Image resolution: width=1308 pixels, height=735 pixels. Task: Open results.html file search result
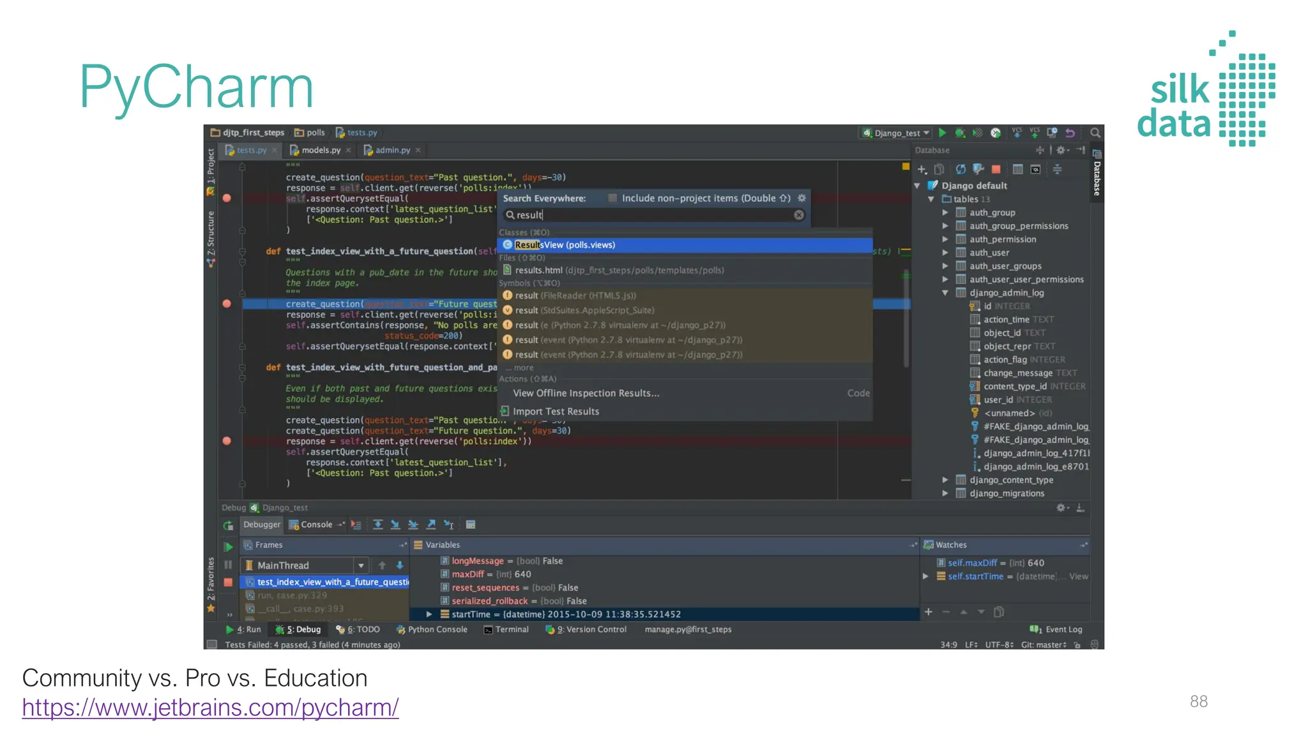[685, 270]
